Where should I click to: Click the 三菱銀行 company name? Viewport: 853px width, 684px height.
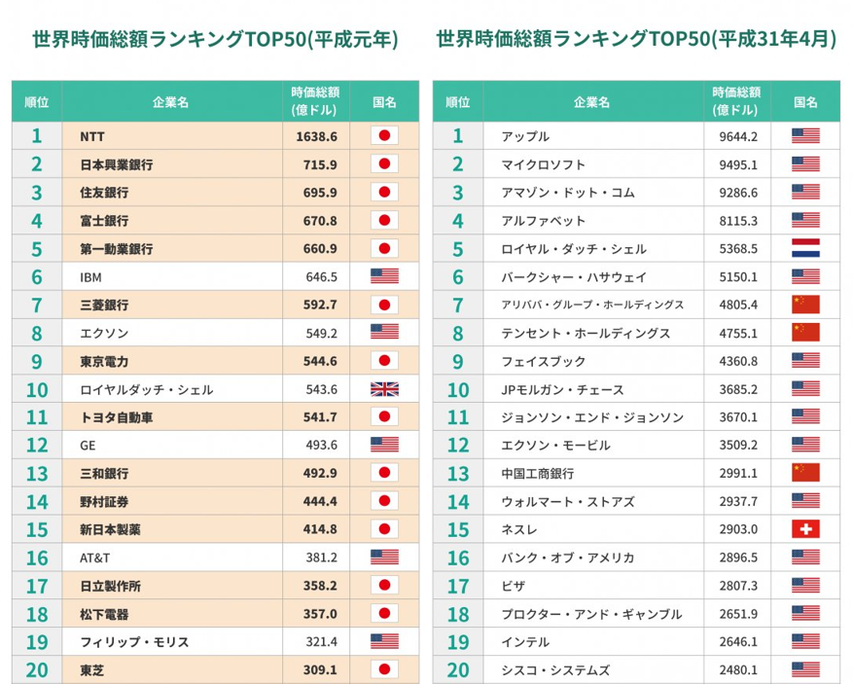(x=104, y=306)
